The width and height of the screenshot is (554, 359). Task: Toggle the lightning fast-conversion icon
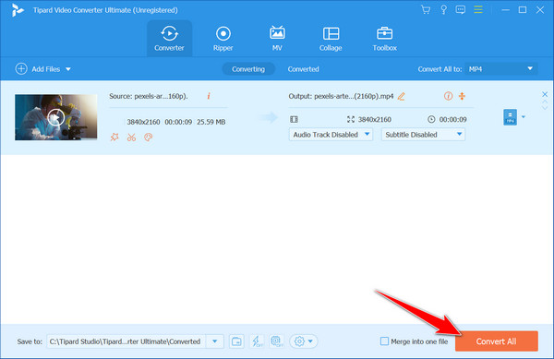(x=257, y=341)
